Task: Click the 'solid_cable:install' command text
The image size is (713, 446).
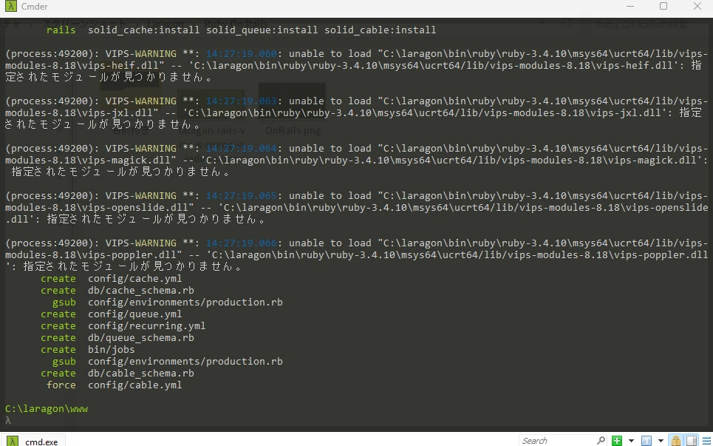Action: click(x=381, y=30)
